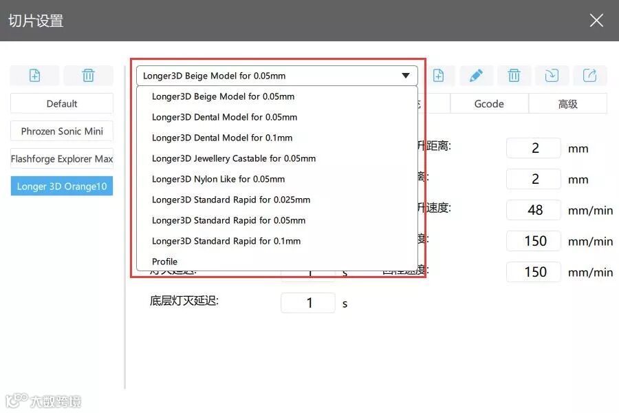Choose Longer3D Standard Rapid for 0.1mm
The width and height of the screenshot is (619, 413).
tap(276, 241)
